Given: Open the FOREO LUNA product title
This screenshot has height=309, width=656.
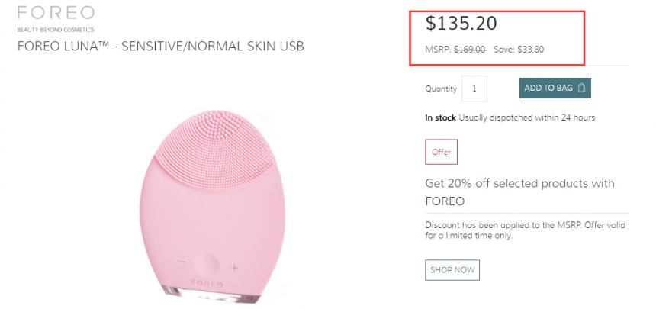Looking at the screenshot, I should click(x=160, y=47).
